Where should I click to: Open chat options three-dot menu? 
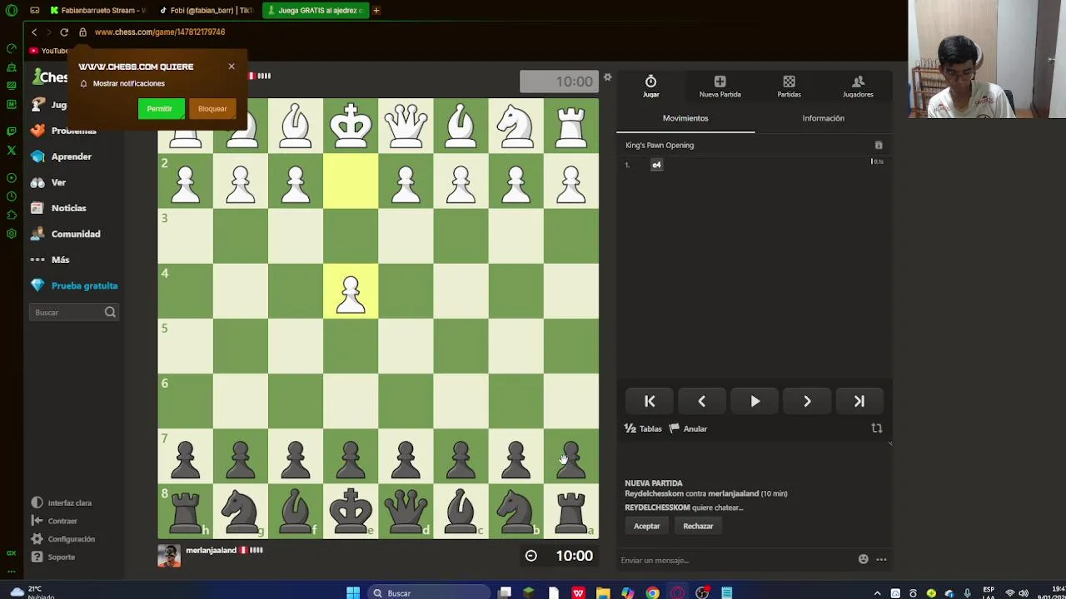[881, 560]
